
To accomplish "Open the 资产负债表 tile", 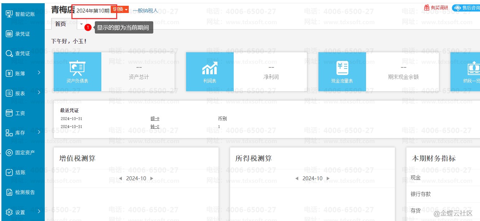I will 78,72.
